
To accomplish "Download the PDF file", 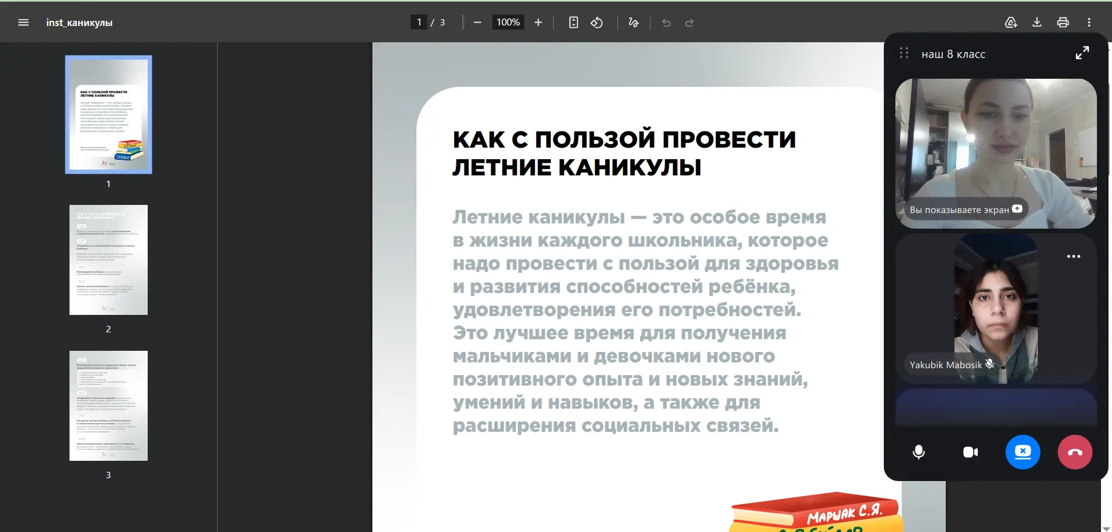I will pos(1037,23).
